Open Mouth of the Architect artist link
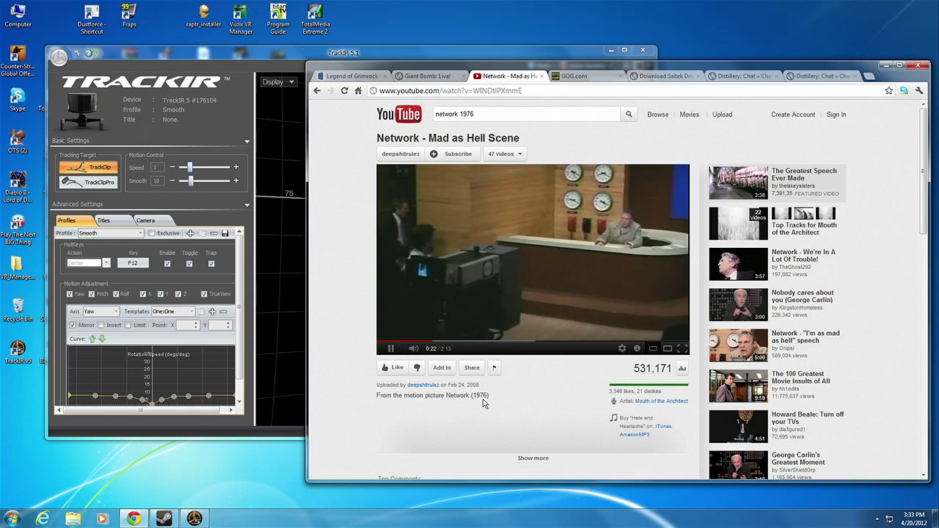Image resolution: width=939 pixels, height=528 pixels. pyautogui.click(x=662, y=401)
